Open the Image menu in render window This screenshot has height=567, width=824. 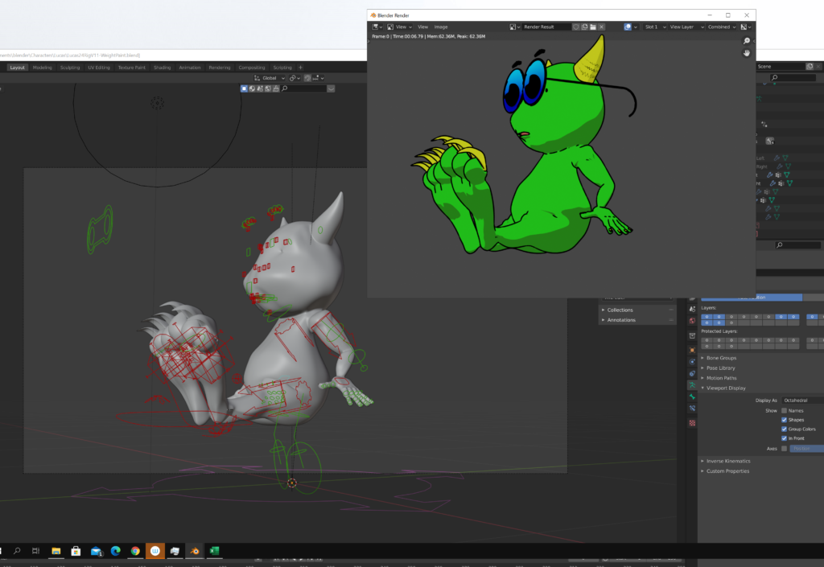(x=441, y=27)
